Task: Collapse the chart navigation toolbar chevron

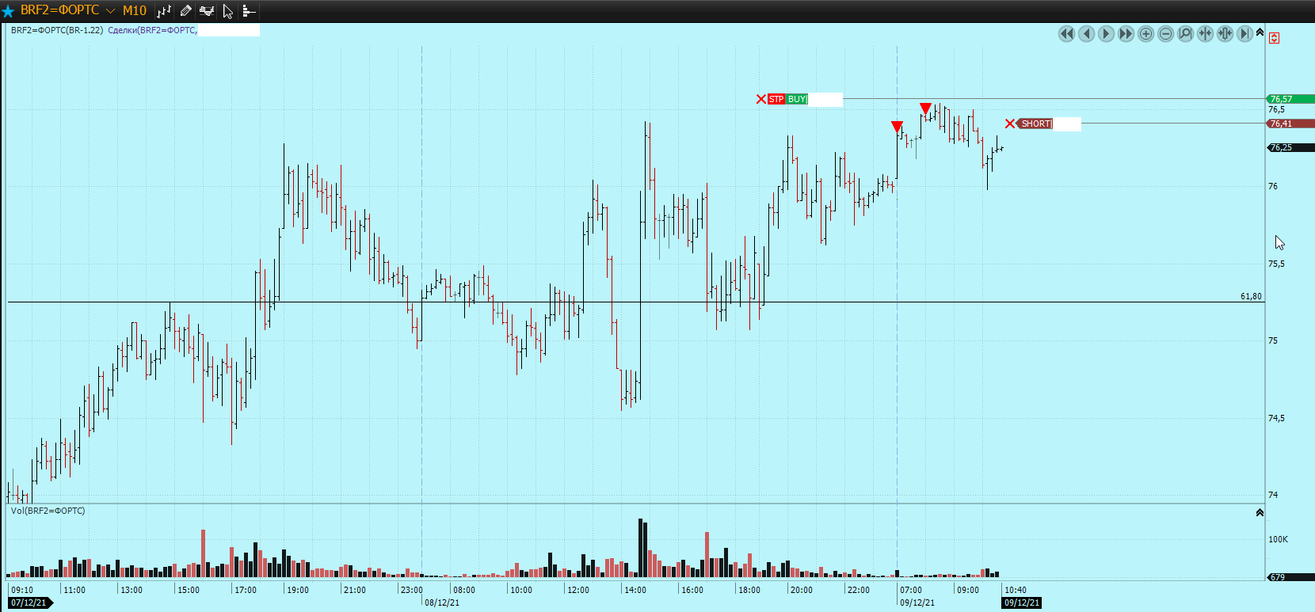Action: pyautogui.click(x=1260, y=32)
